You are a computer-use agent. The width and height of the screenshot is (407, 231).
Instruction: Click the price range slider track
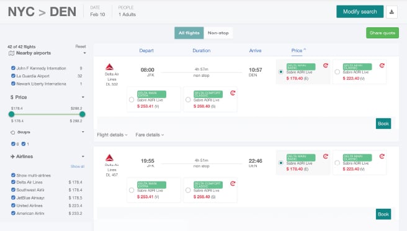click(47, 114)
